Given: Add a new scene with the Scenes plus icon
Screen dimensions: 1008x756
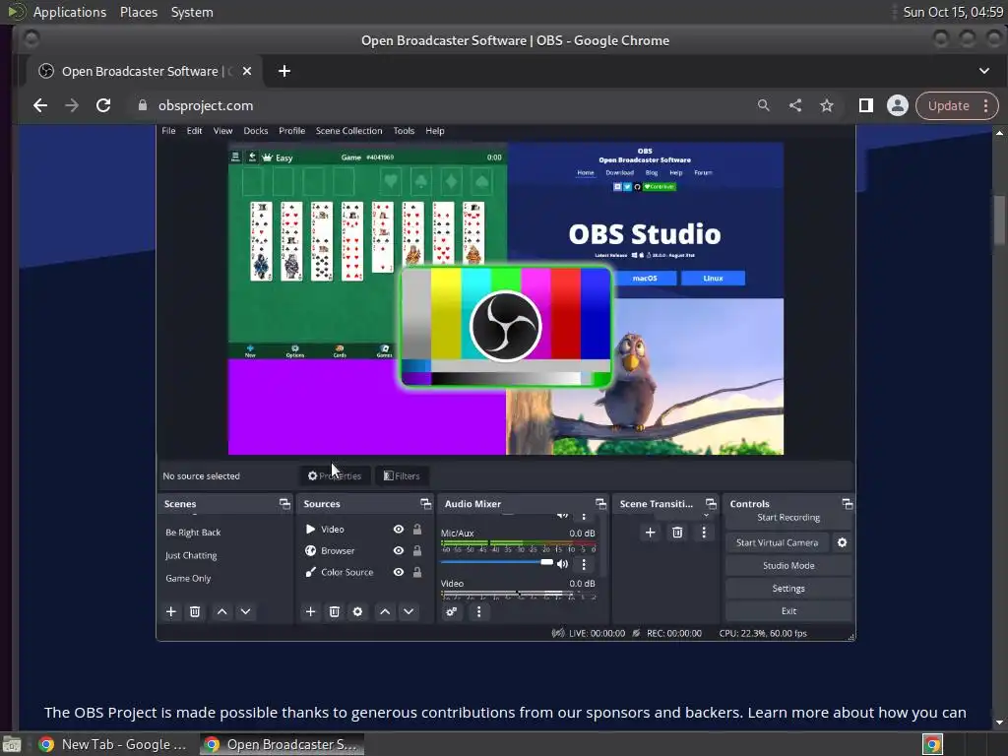Looking at the screenshot, I should [x=171, y=611].
